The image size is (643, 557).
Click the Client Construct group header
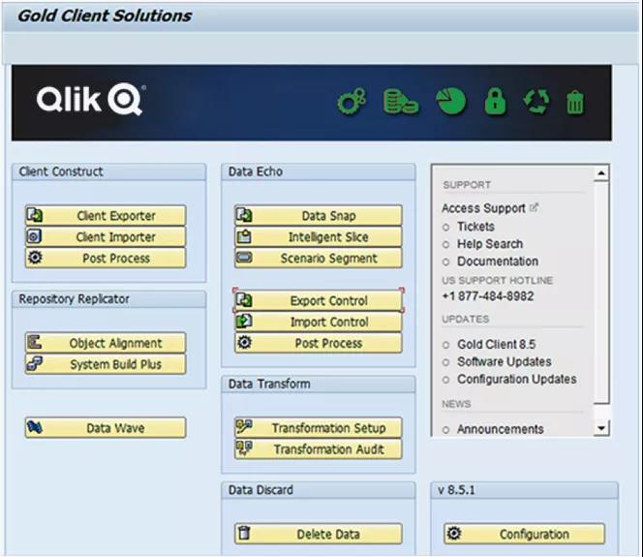pyautogui.click(x=109, y=171)
